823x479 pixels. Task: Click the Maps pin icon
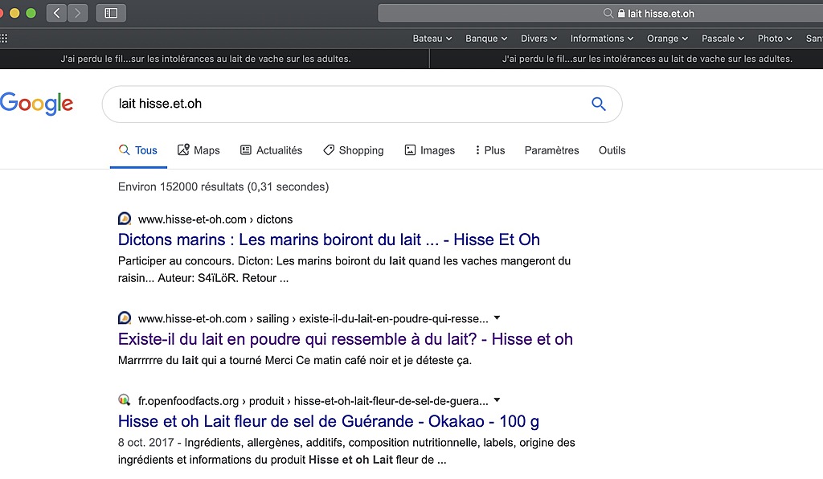[x=183, y=150]
